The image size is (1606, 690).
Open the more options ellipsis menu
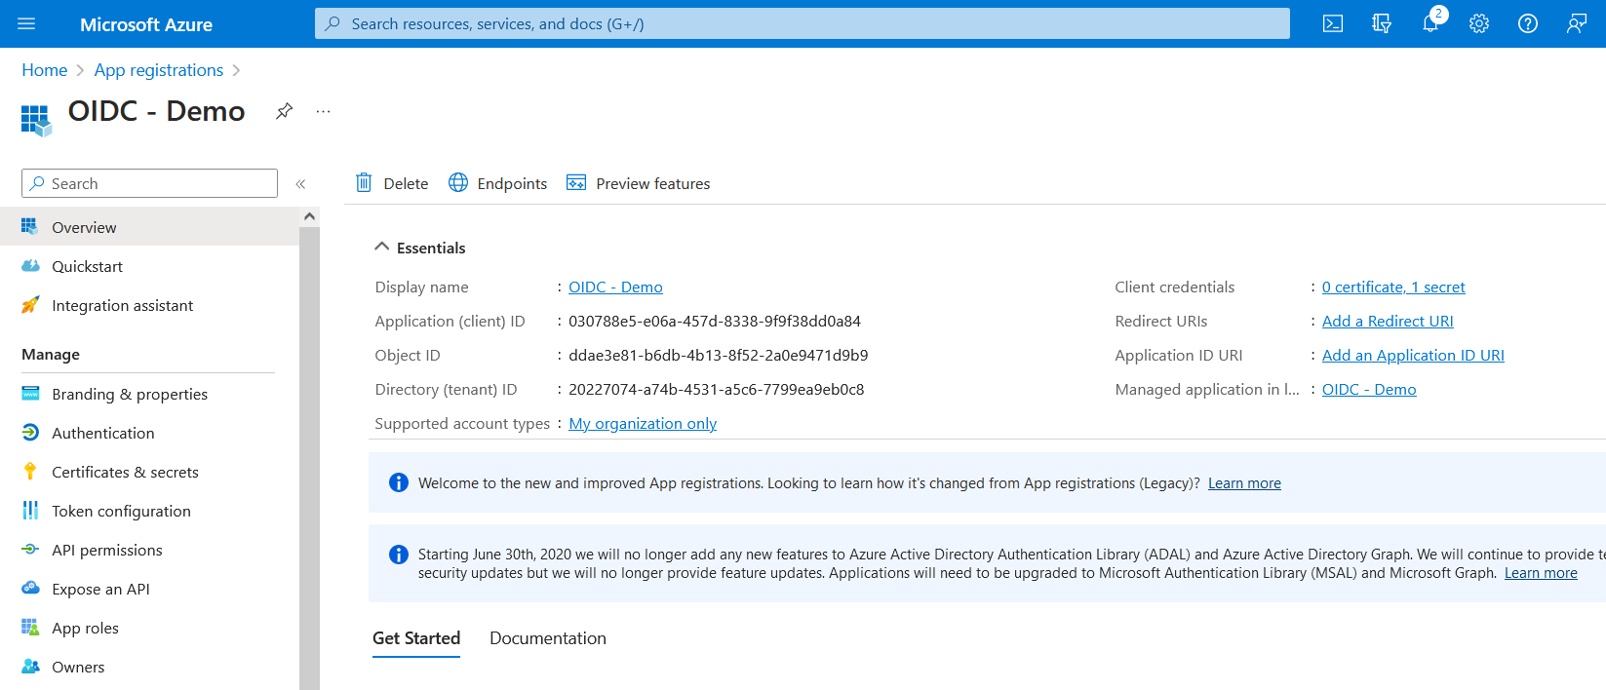pyautogui.click(x=323, y=112)
